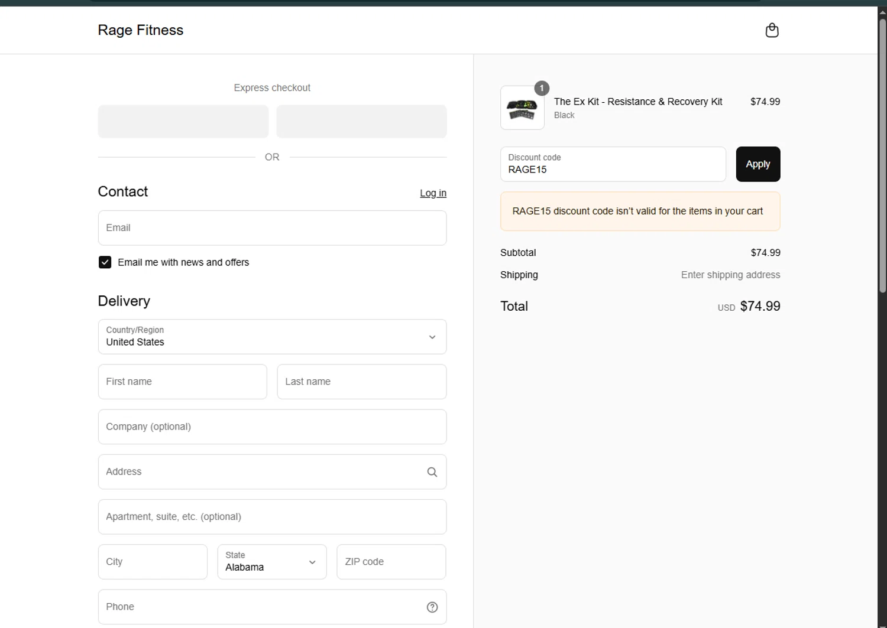Image resolution: width=887 pixels, height=628 pixels.
Task: Focus the Last name field
Action: tap(361, 382)
